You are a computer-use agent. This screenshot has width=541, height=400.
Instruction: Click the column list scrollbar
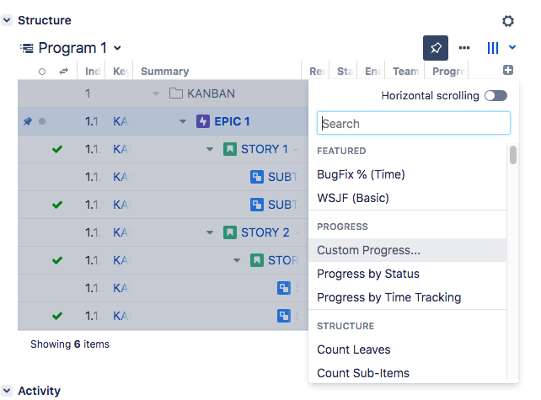[512, 155]
